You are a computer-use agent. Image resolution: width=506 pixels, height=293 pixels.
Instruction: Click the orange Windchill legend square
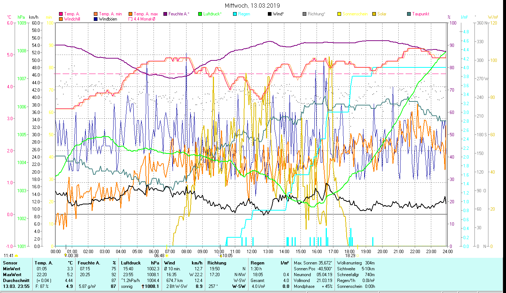point(61,19)
